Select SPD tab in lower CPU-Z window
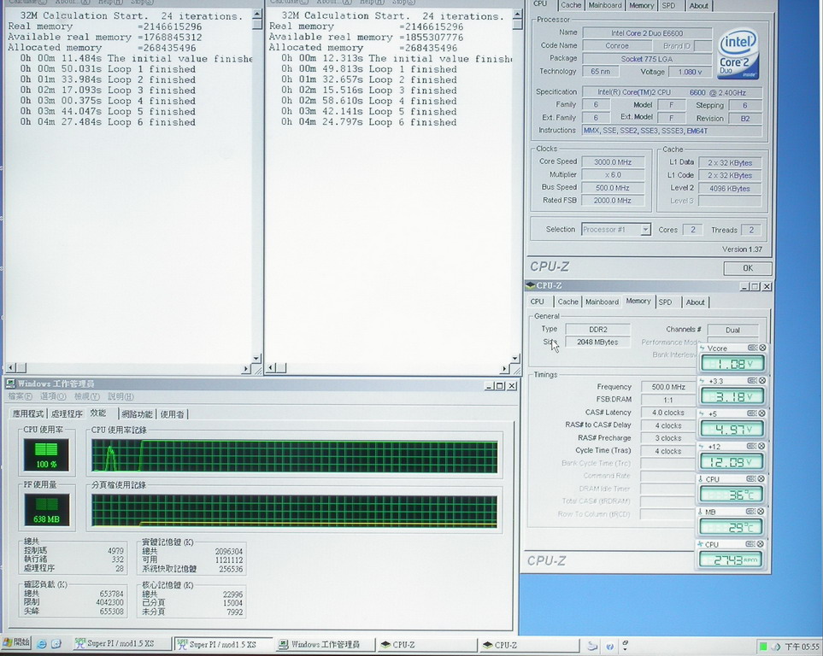The image size is (823, 656). click(x=665, y=302)
